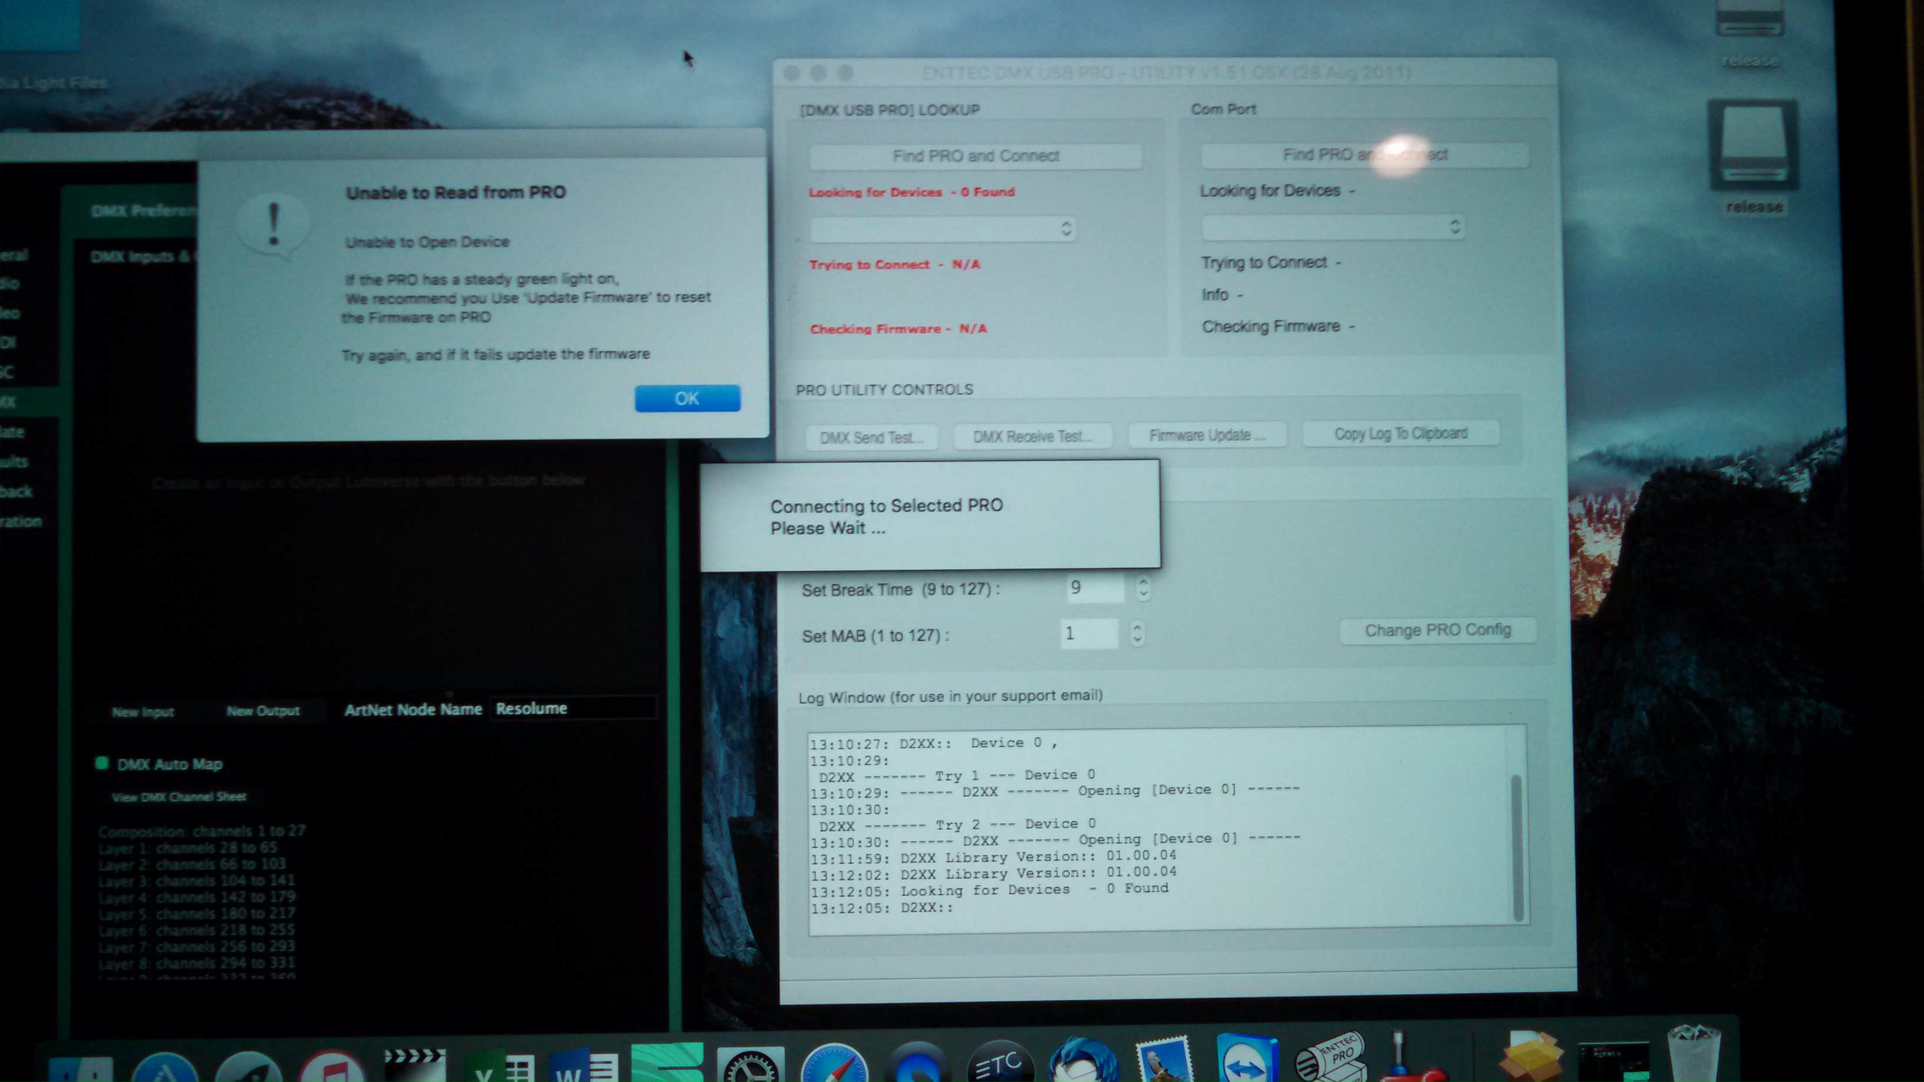Toggle DMX Auto Map indicator

coord(103,763)
